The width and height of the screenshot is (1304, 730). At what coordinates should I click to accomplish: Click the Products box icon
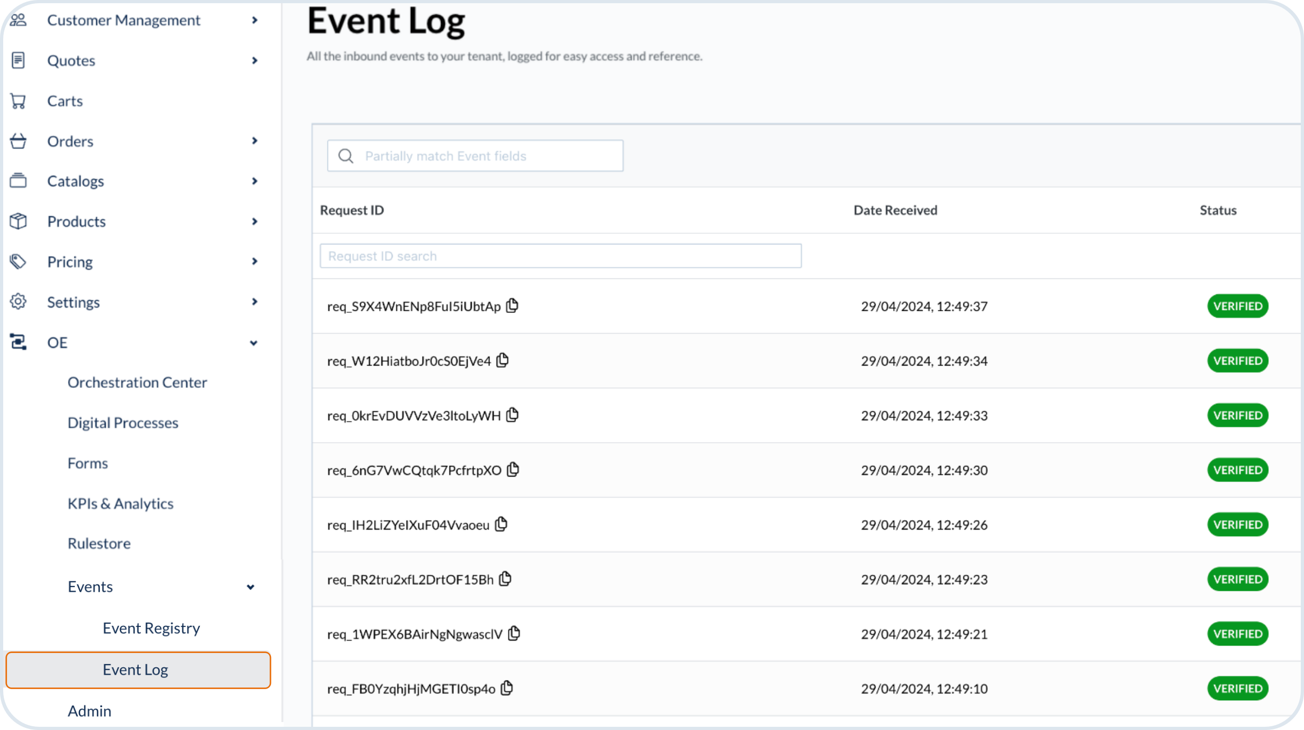point(18,221)
